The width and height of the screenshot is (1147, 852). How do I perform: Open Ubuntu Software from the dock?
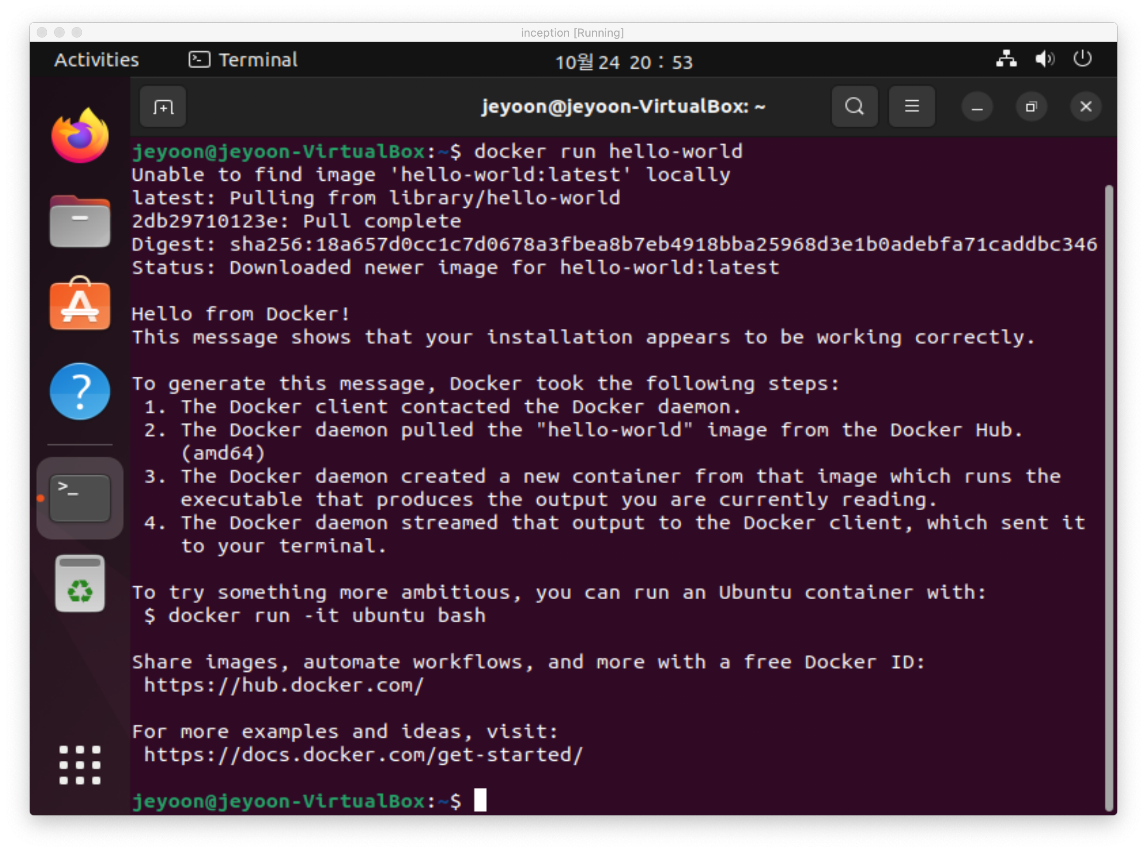[x=80, y=304]
